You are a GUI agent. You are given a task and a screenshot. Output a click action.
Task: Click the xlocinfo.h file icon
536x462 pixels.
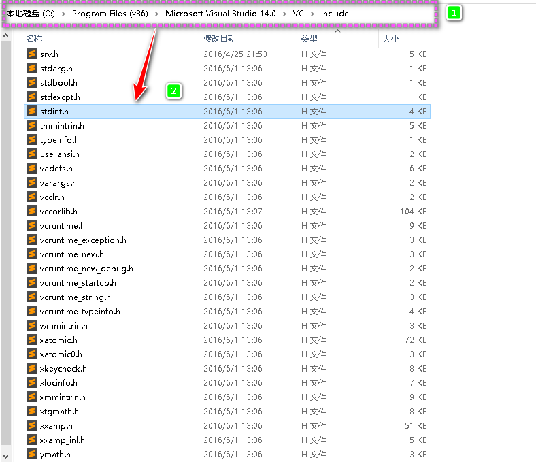pyautogui.click(x=32, y=383)
